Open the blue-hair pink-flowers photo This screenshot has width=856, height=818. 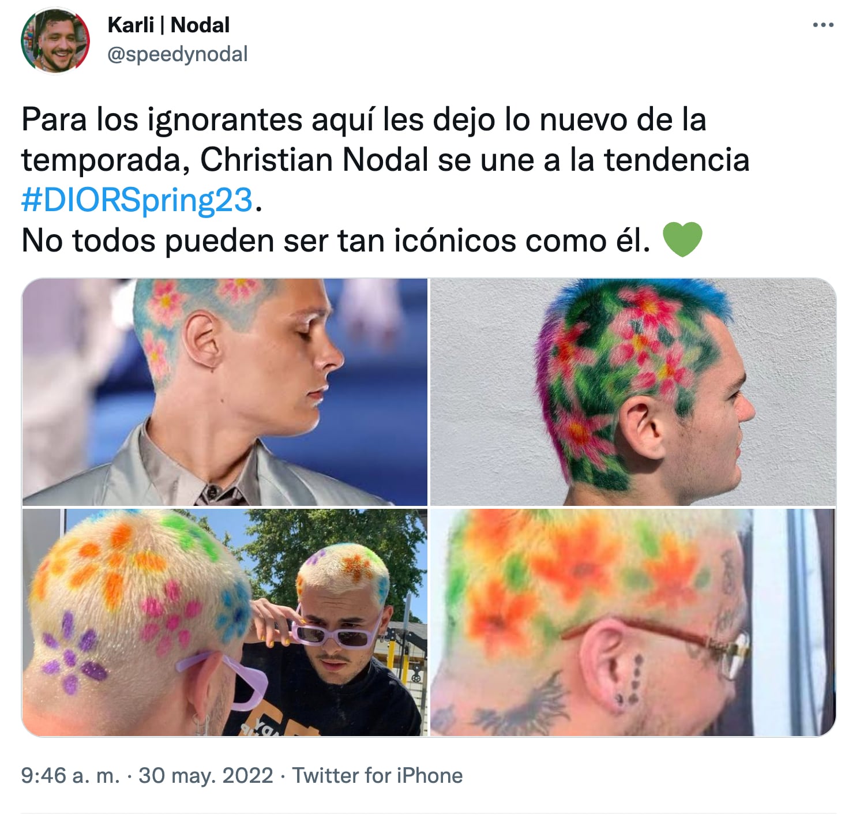(x=225, y=392)
